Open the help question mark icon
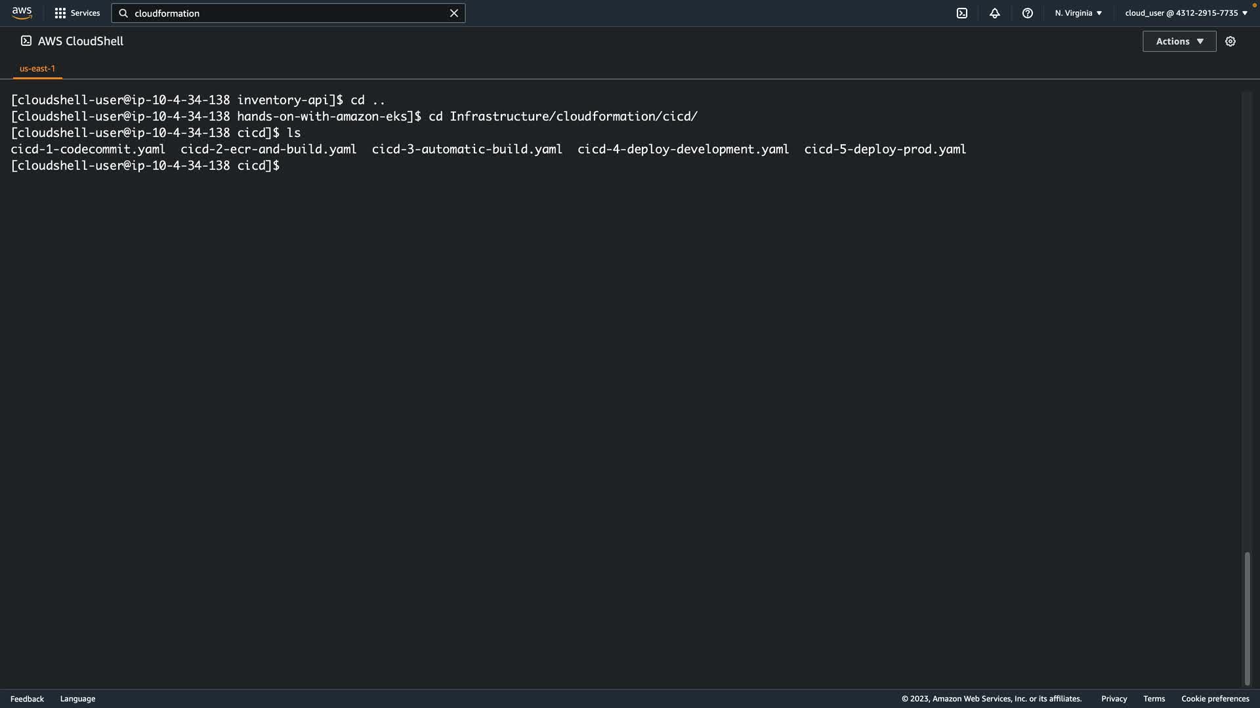This screenshot has height=708, width=1260. [x=1027, y=13]
